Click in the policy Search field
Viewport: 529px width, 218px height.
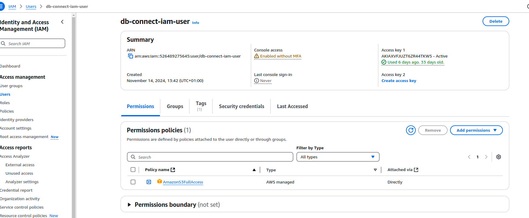tap(210, 157)
